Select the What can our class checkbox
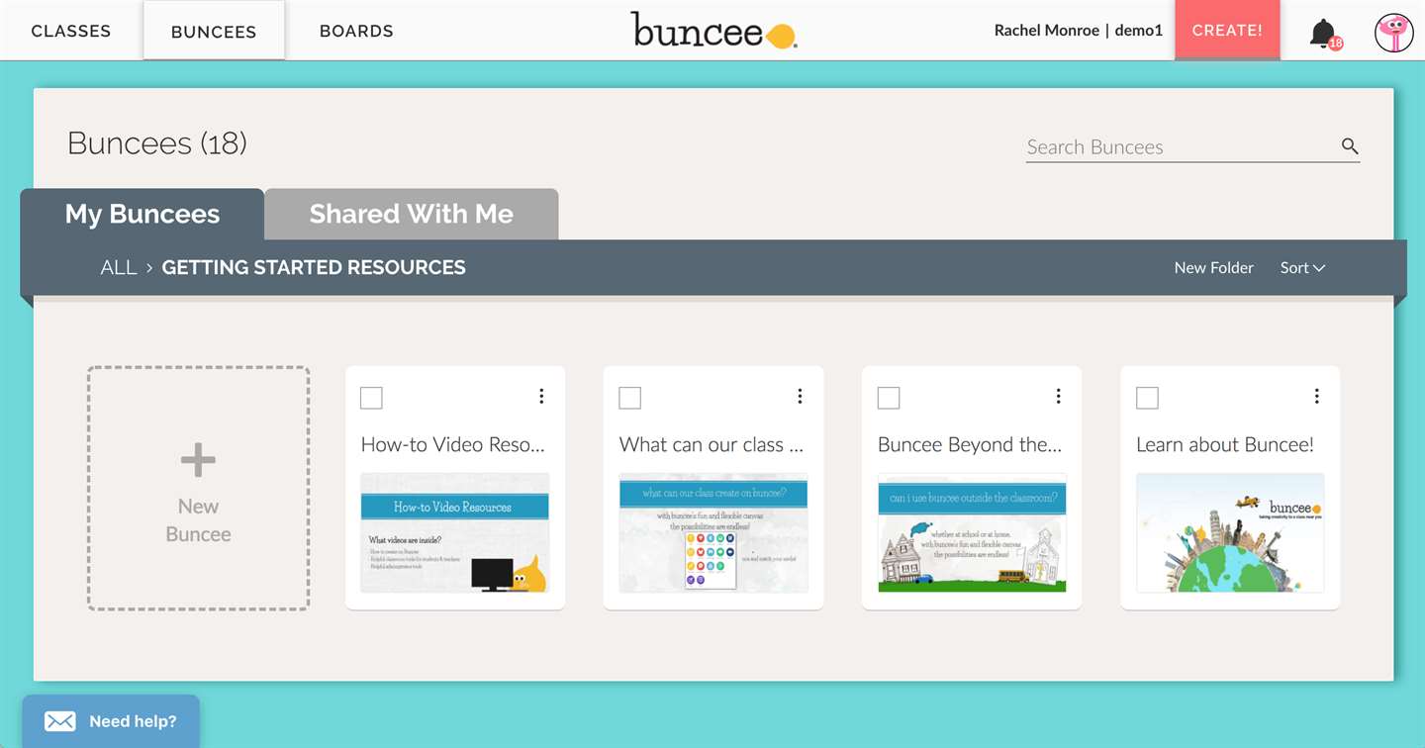Image resolution: width=1425 pixels, height=748 pixels. pos(629,398)
